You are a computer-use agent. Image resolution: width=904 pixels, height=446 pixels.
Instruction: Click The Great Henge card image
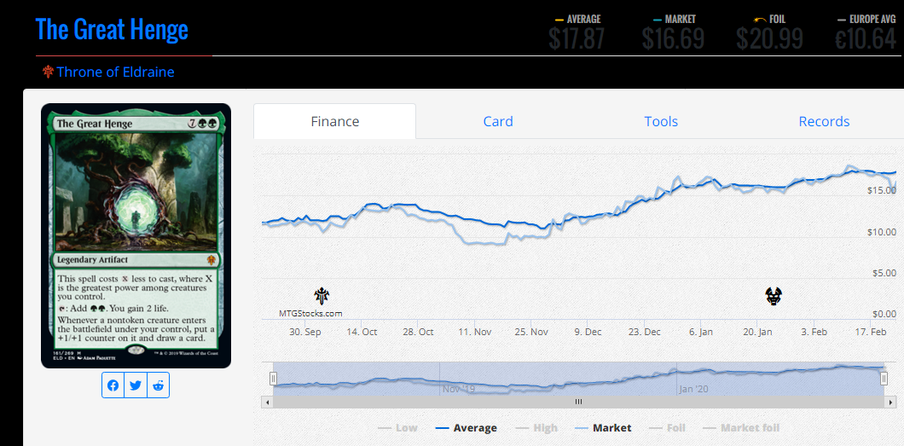point(136,235)
